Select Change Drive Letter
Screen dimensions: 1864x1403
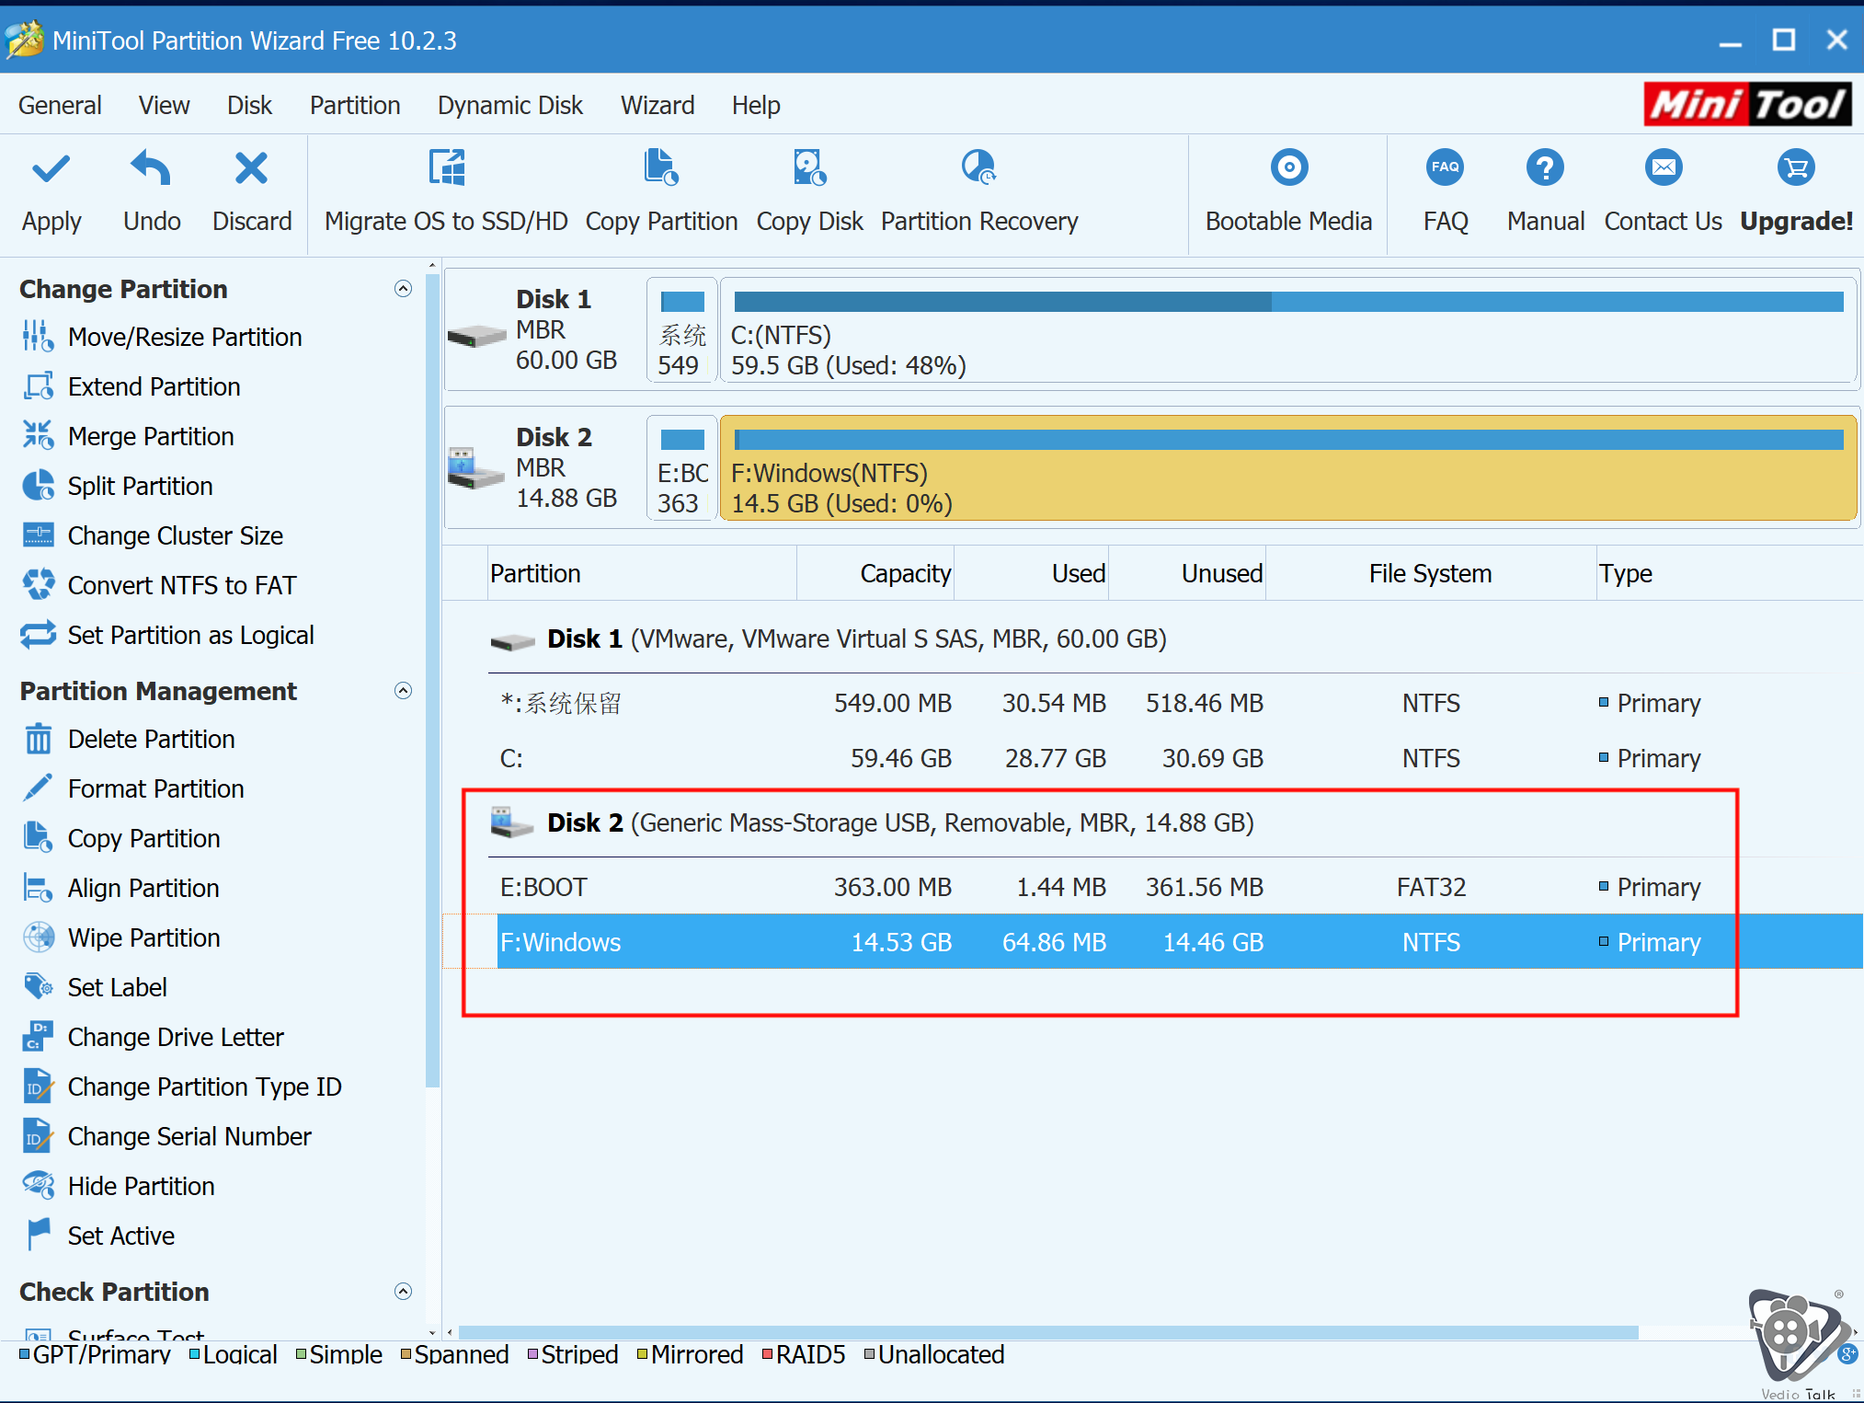pos(153,1037)
